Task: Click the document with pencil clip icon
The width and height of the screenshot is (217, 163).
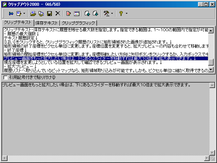Action: (x=19, y=14)
